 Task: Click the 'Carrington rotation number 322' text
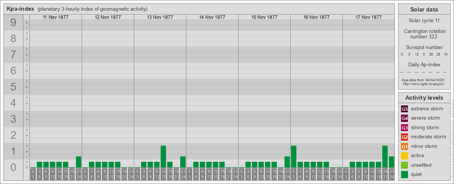pos(424,34)
